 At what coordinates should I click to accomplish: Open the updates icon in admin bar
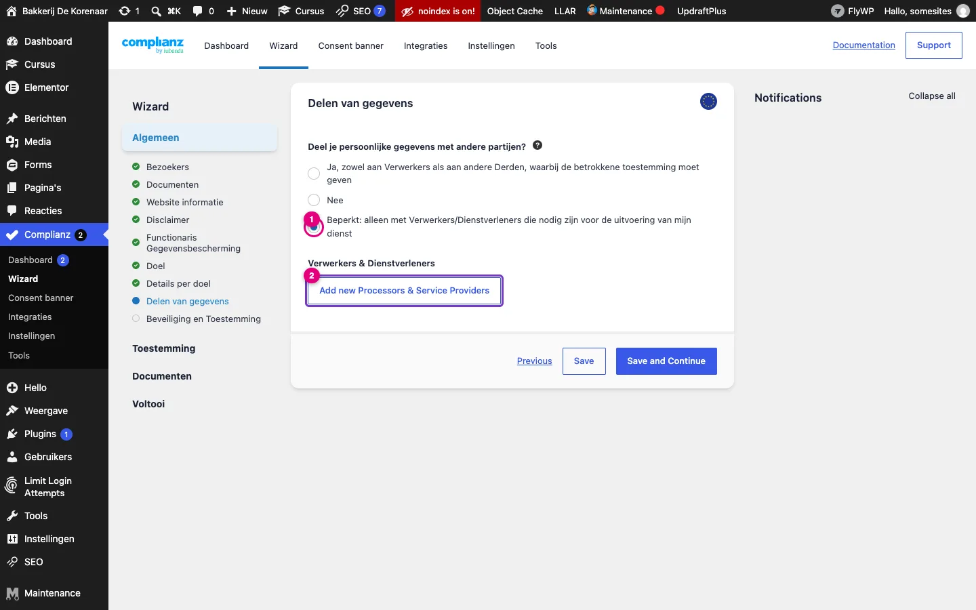(124, 11)
